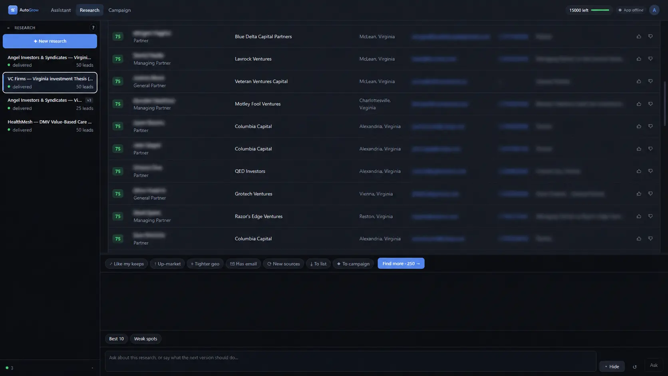Viewport: 668px width, 376px height.
Task: Thumbs down the Veteran Ventures Capital lead
Action: [650, 81]
